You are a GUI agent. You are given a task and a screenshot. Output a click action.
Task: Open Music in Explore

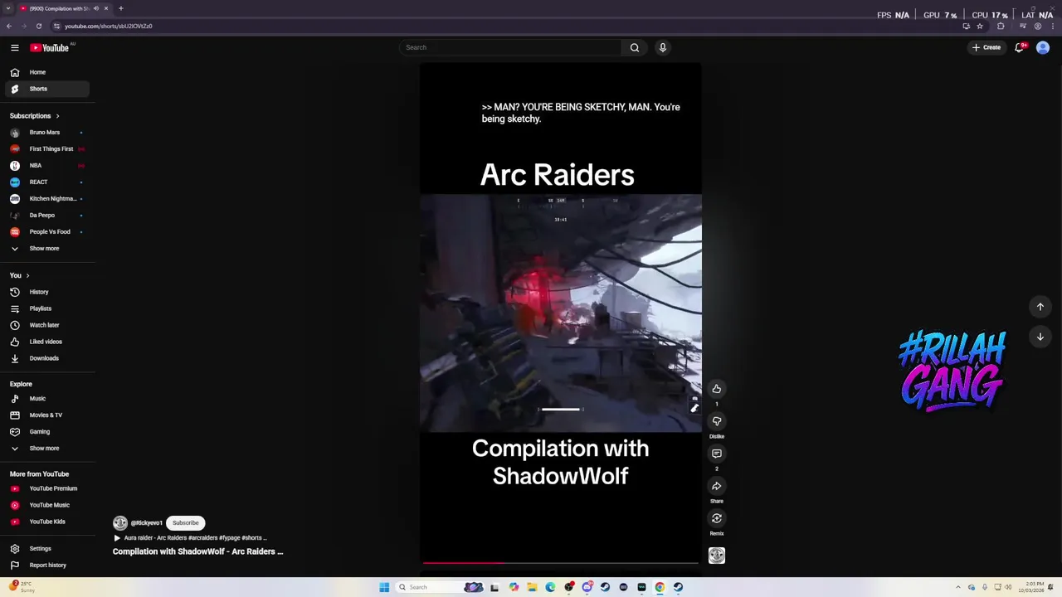48,399
